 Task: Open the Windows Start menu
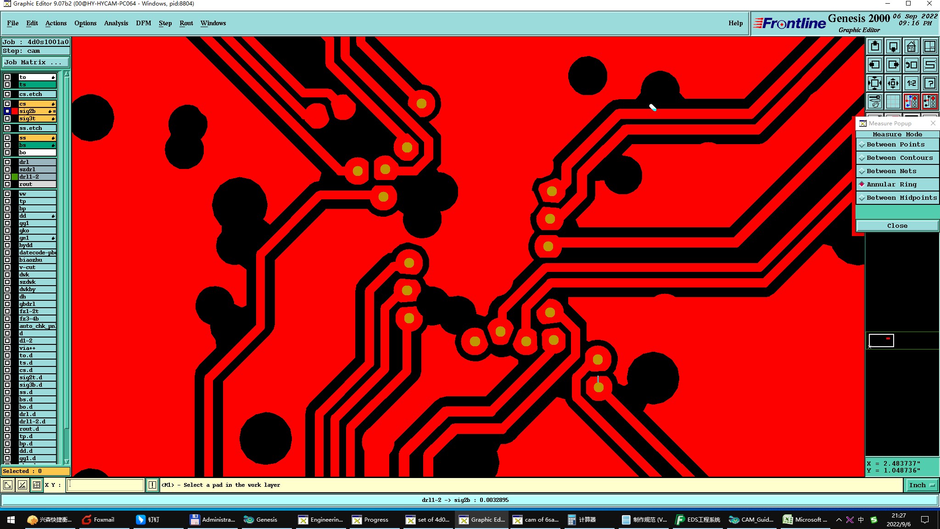pyautogui.click(x=11, y=519)
